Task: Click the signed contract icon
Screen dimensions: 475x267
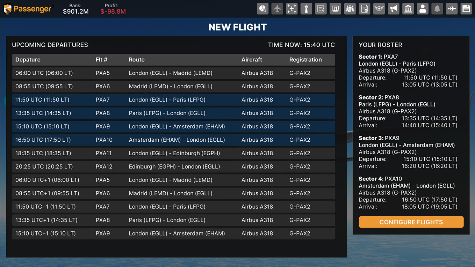Action: 321,9
